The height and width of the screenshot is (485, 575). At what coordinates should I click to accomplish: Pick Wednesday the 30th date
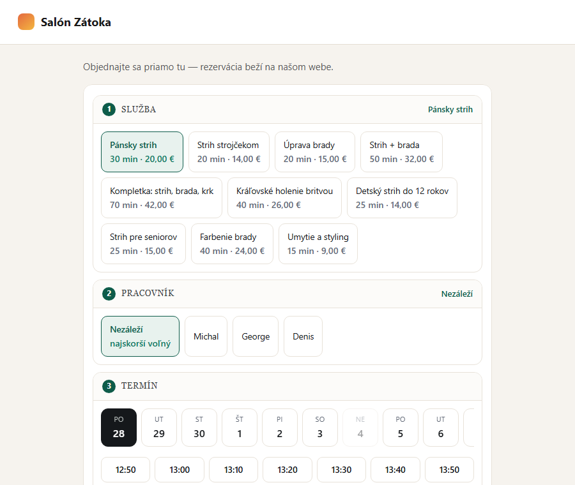(199, 428)
